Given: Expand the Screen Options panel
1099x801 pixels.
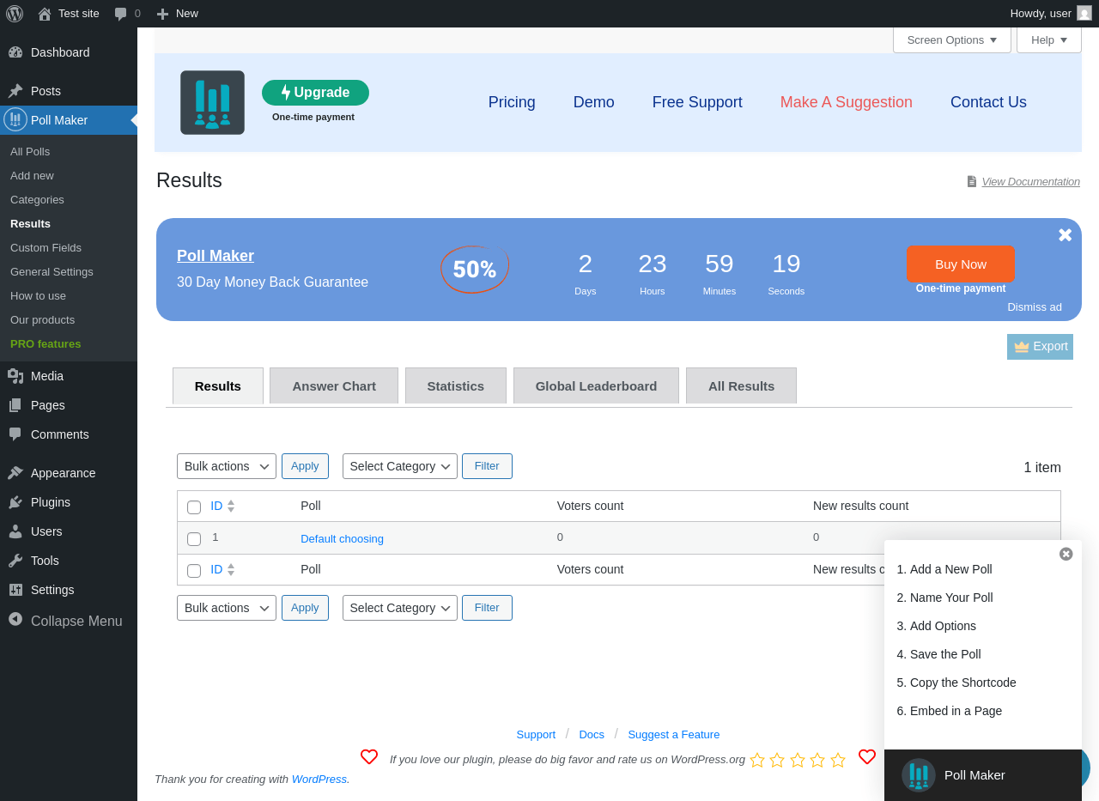Looking at the screenshot, I should pos(952,40).
